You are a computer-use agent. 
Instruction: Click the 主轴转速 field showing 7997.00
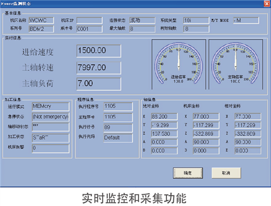pos(99,68)
